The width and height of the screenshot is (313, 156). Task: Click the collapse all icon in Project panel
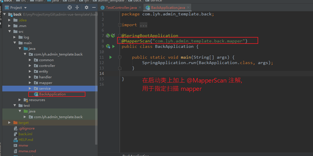(x=77, y=8)
